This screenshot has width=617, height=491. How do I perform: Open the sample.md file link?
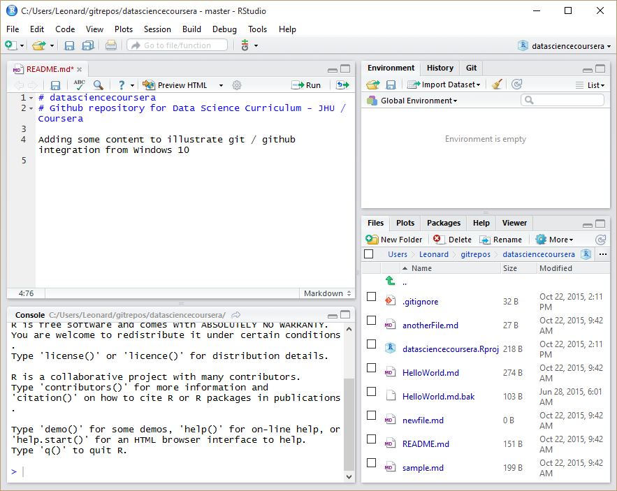point(423,468)
